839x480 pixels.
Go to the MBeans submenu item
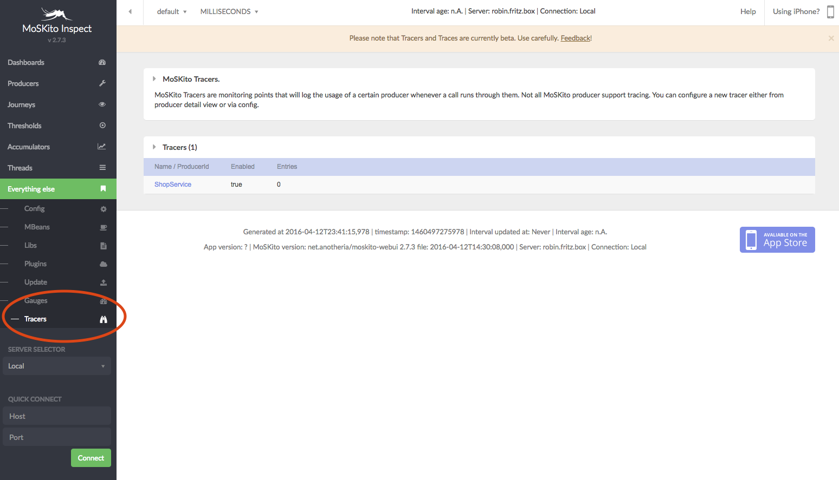(x=58, y=227)
